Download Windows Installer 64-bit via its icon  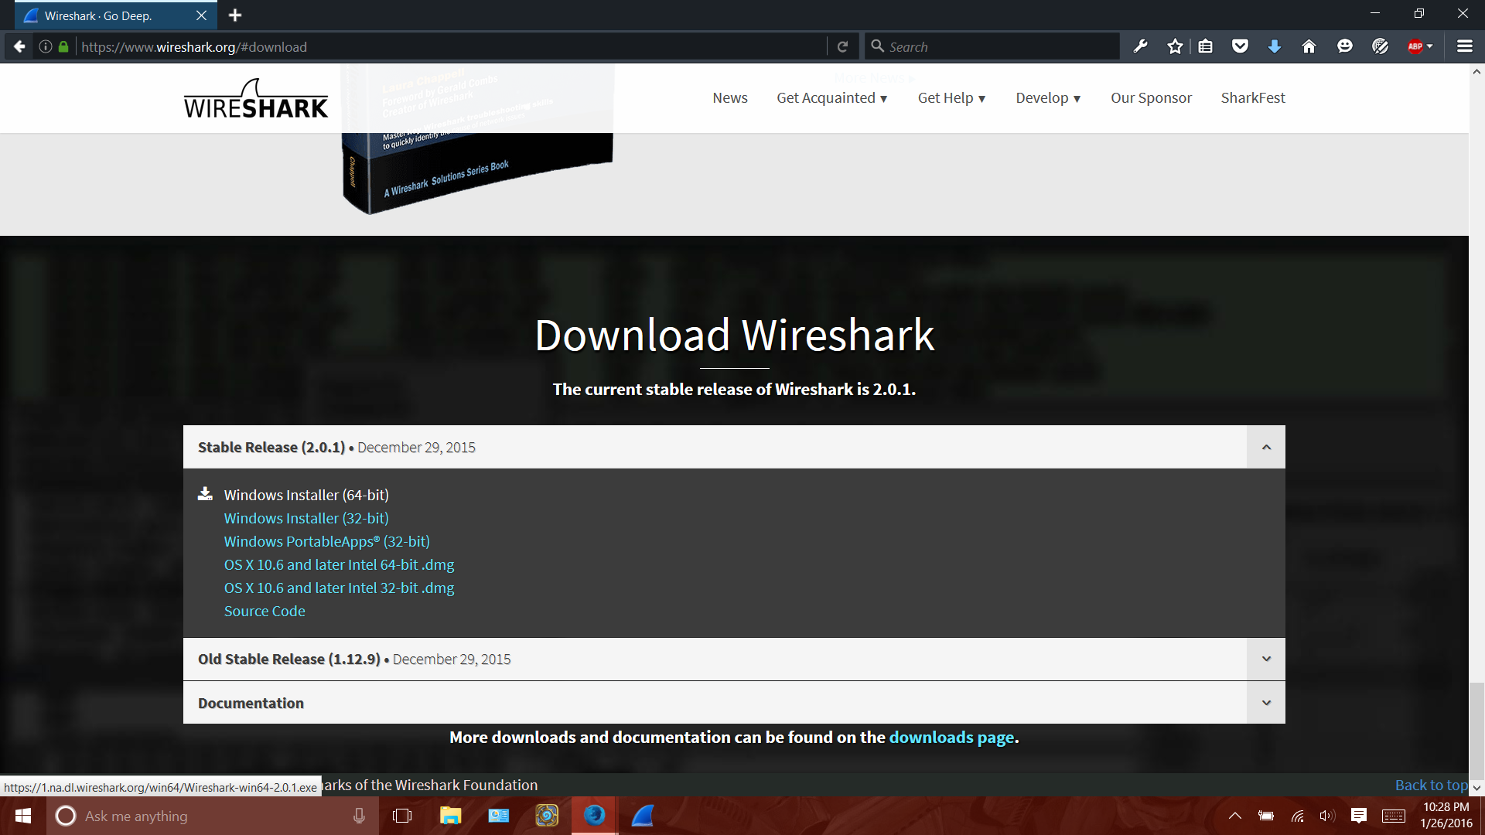[x=205, y=493]
